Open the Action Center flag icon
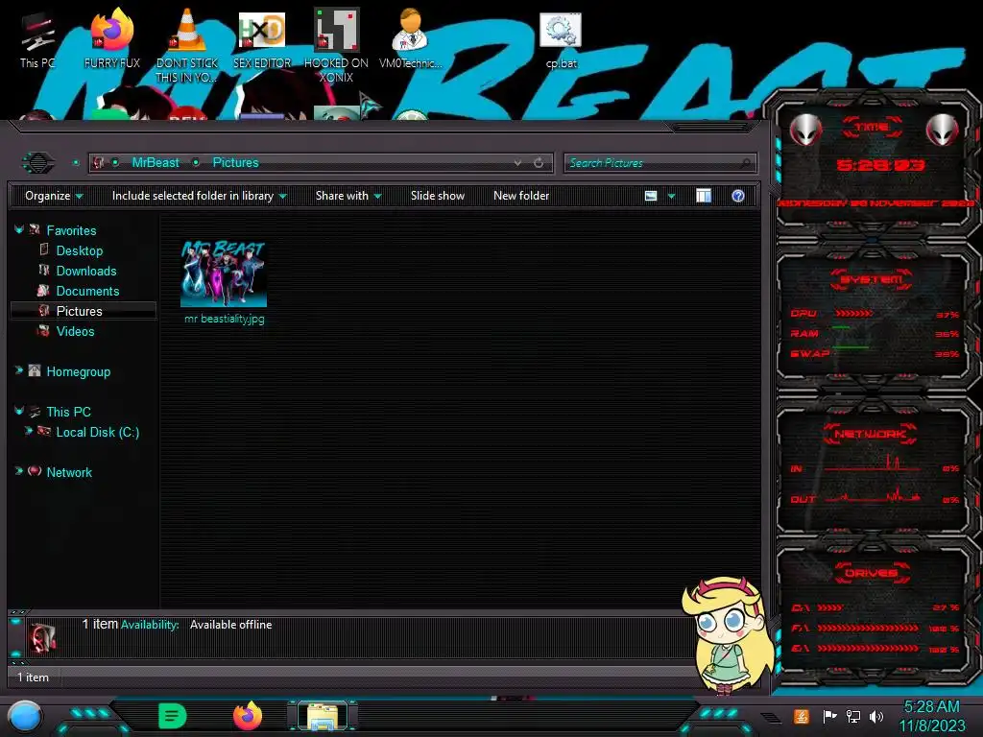The width and height of the screenshot is (983, 737). coord(830,716)
